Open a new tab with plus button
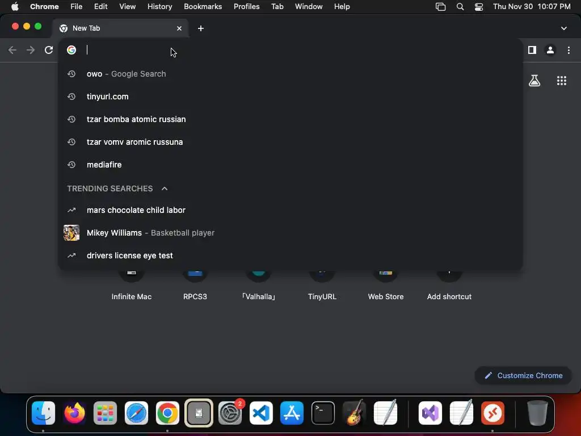This screenshot has height=436, width=581. [200, 28]
